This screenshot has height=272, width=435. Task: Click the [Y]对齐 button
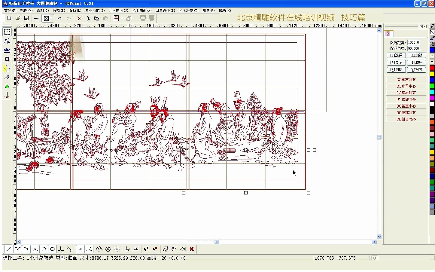[x=416, y=70]
